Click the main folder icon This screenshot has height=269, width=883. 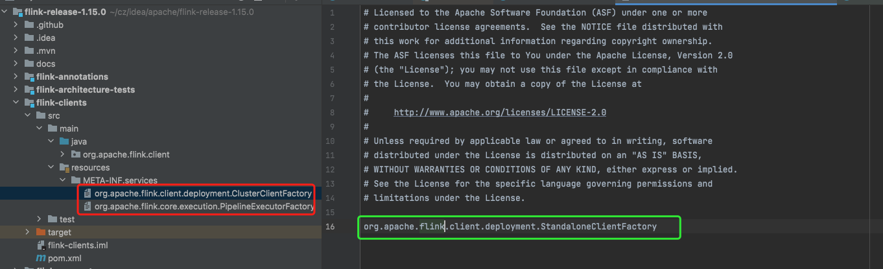click(x=53, y=128)
